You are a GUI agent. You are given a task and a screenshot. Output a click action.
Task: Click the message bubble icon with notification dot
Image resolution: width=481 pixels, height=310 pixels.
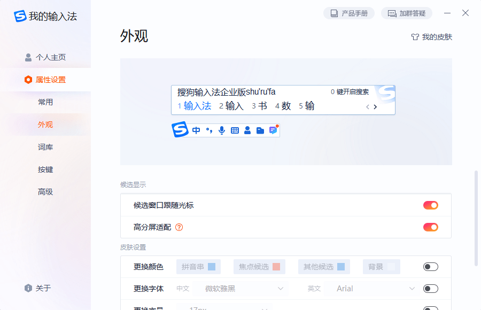273,129
